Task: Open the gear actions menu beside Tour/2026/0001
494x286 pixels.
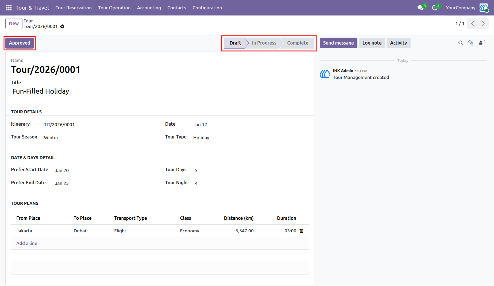Action: pyautogui.click(x=62, y=26)
